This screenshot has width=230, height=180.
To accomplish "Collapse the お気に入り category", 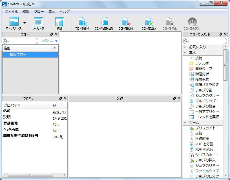I will 185,47.
